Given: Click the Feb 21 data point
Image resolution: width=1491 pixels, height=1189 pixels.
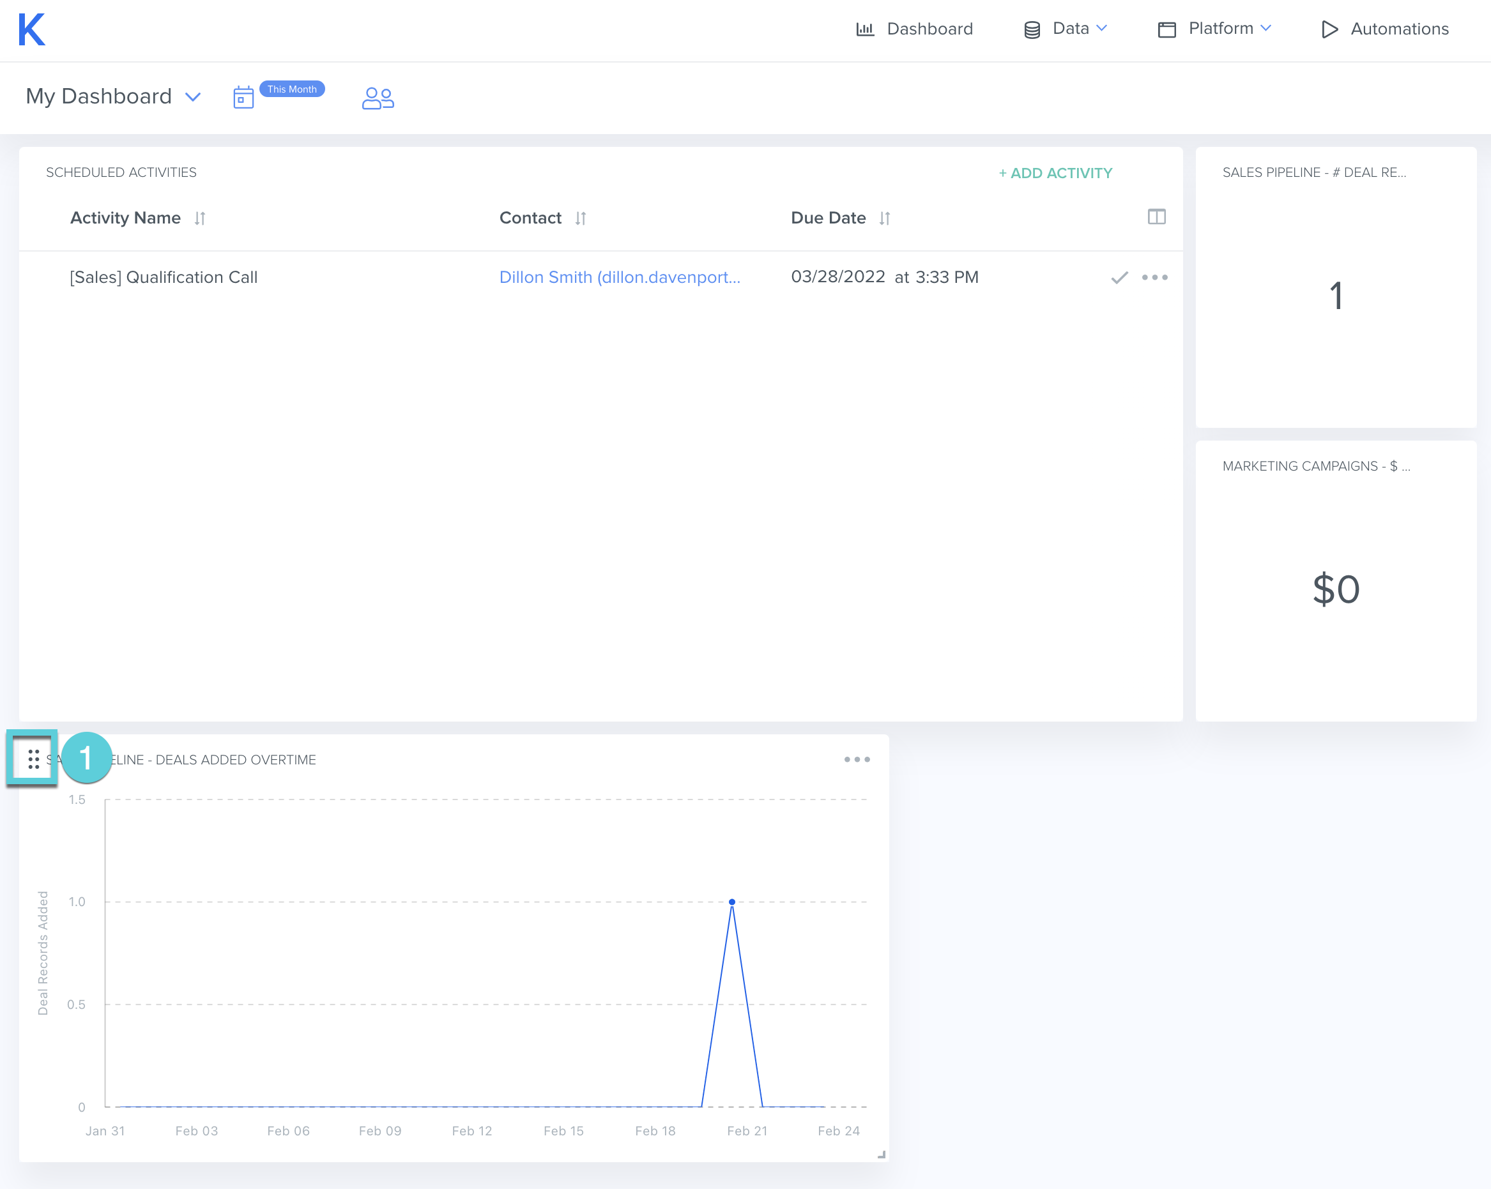Looking at the screenshot, I should 731,902.
